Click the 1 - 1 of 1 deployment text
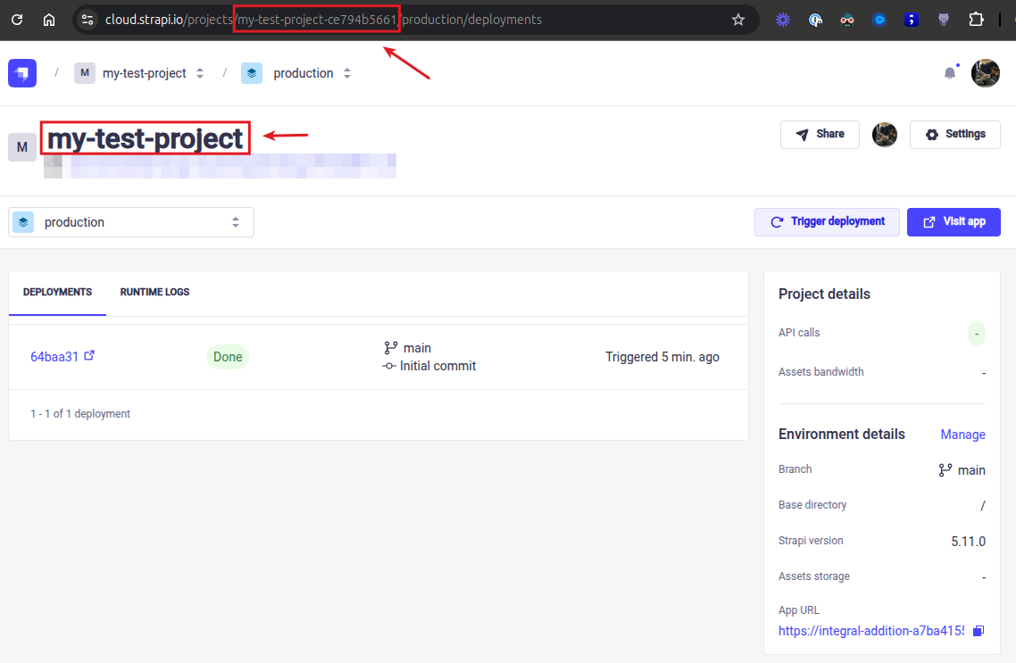The height and width of the screenshot is (663, 1016). click(x=80, y=414)
